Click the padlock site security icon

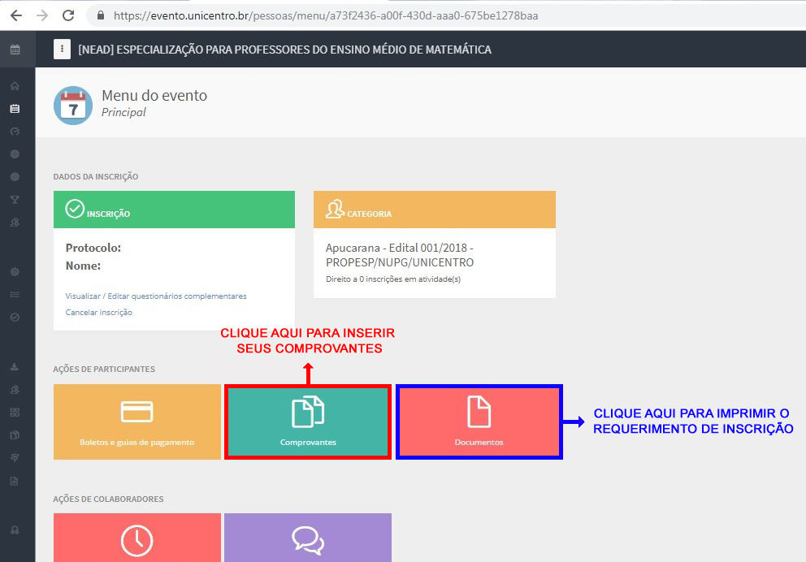pyautogui.click(x=101, y=15)
